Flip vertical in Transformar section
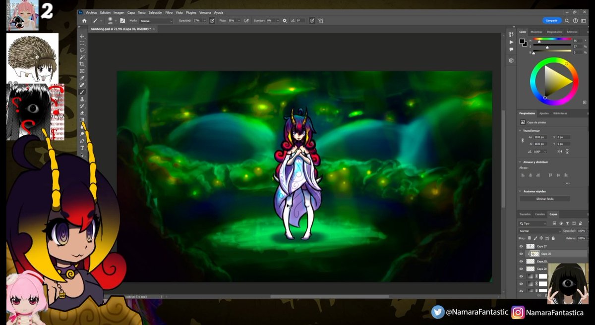This screenshot has width=595, height=325. [x=567, y=151]
